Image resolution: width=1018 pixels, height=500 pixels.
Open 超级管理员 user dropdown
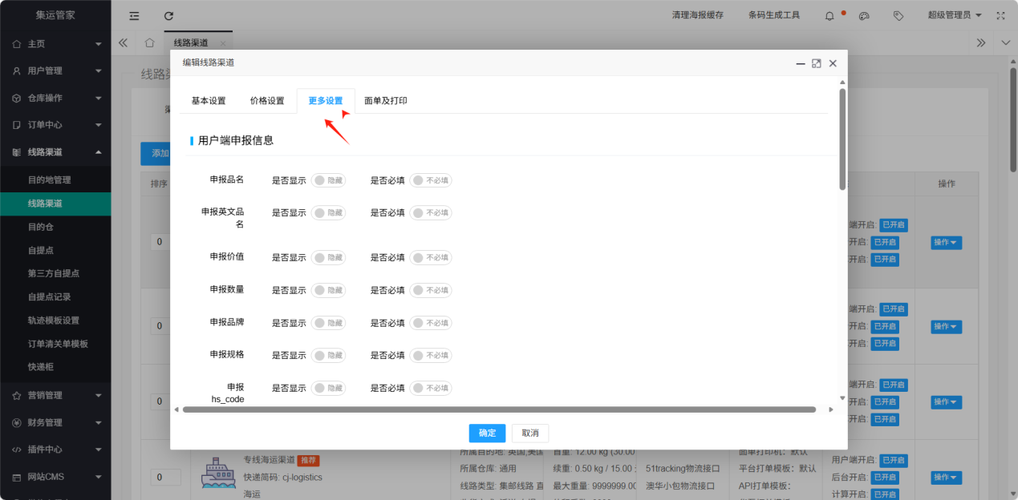pyautogui.click(x=955, y=15)
